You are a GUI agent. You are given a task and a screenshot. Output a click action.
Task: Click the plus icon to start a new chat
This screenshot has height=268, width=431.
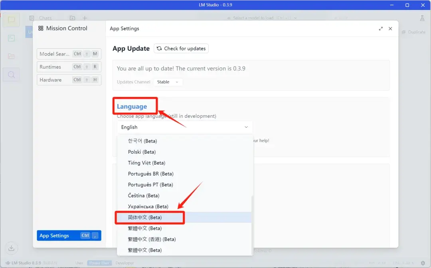[x=85, y=18]
